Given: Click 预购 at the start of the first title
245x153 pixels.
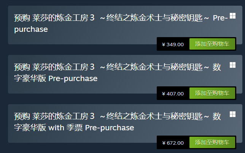Looking at the screenshot, I should point(22,18).
